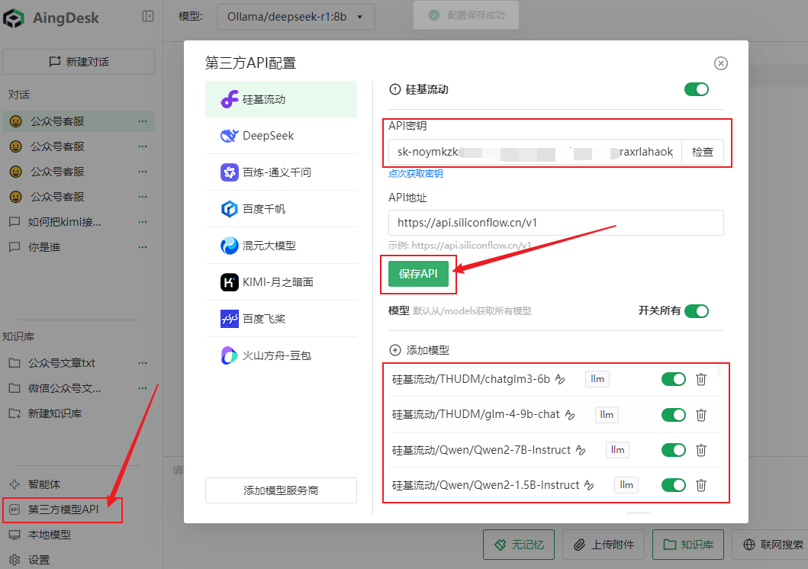Click 添加模型服务商 to add a provider
This screenshot has height=569, width=808.
tap(281, 490)
